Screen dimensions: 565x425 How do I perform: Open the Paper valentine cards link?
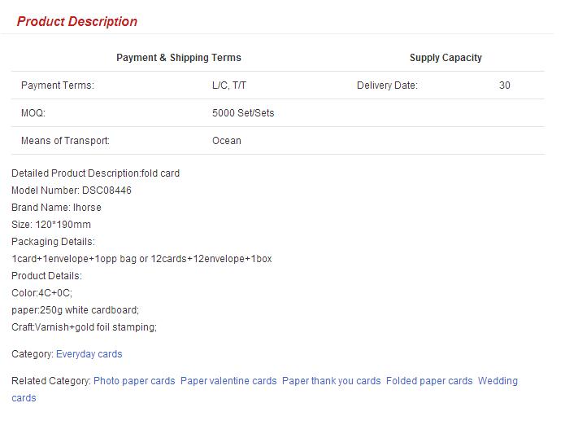(228, 381)
